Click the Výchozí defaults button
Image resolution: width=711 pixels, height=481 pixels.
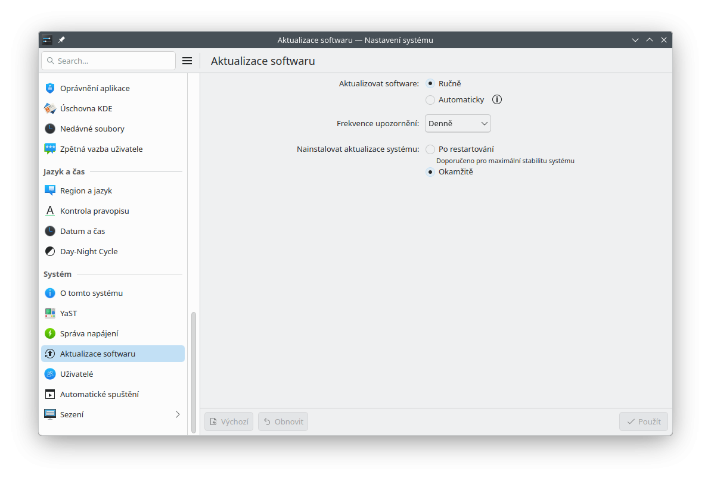[229, 421]
